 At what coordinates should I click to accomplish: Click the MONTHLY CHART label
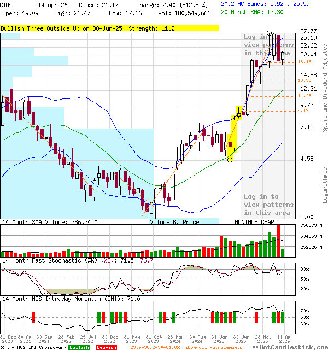(x=256, y=222)
